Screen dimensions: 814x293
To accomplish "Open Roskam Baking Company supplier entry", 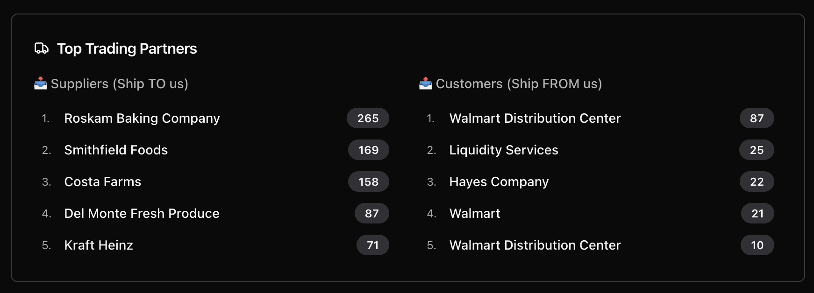I will 142,119.
